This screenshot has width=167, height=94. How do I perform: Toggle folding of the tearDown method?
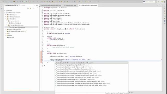coord(43,44)
